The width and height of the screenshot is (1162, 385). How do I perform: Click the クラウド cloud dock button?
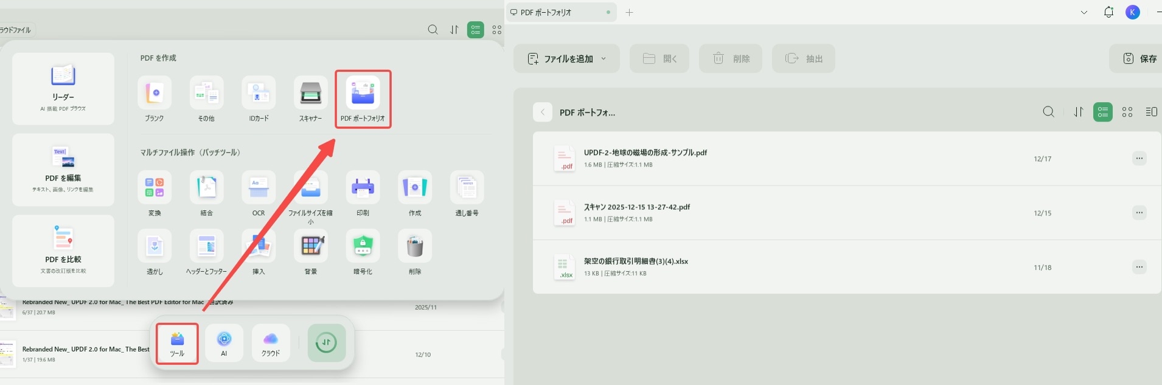(271, 343)
